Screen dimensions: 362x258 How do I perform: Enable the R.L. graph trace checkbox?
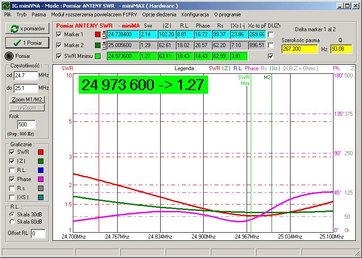[x=12, y=170]
